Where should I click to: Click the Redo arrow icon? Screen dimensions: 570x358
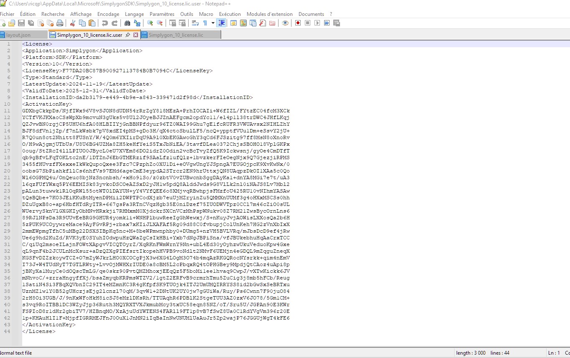[x=115, y=23]
